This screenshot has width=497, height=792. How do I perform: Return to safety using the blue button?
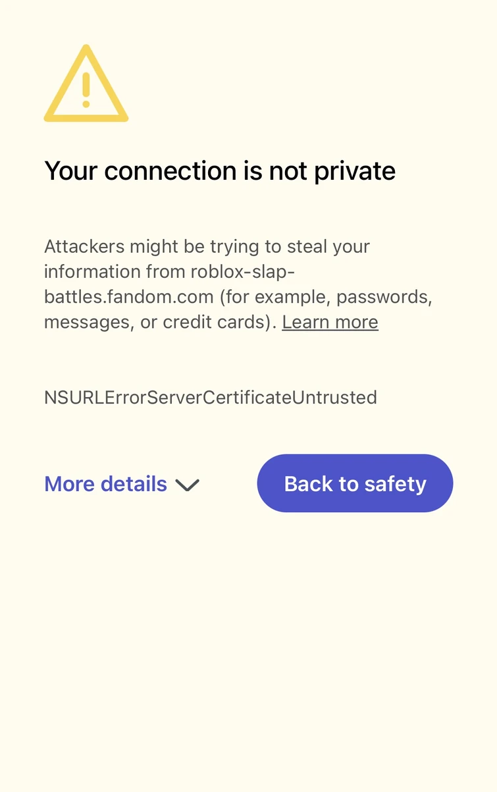click(355, 483)
